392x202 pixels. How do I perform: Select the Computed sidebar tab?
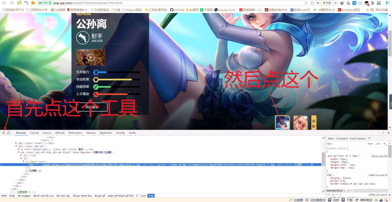click(342, 138)
